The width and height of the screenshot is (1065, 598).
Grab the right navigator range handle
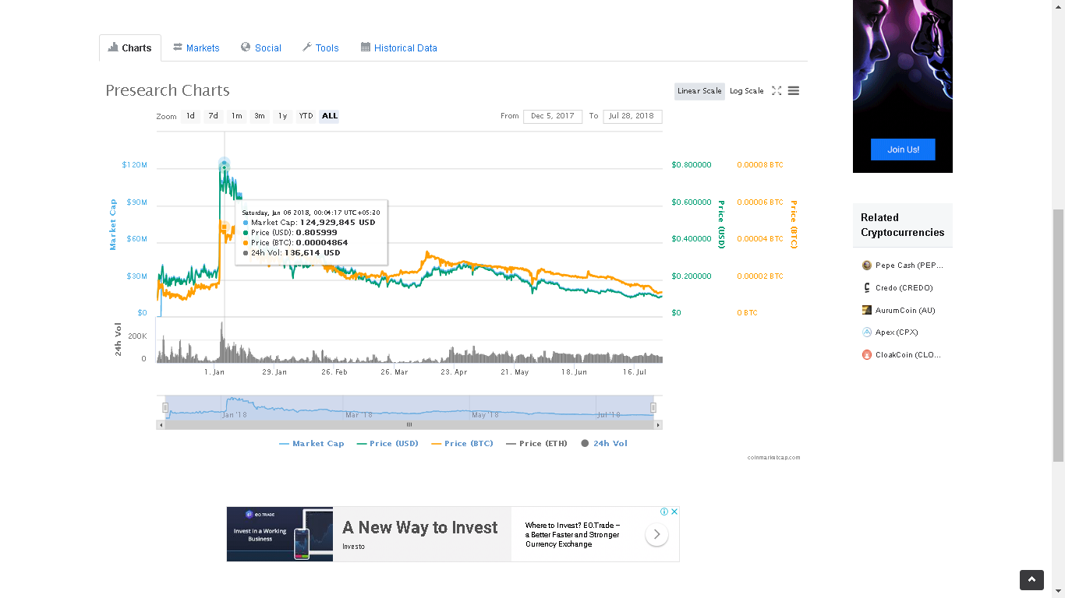coord(653,407)
